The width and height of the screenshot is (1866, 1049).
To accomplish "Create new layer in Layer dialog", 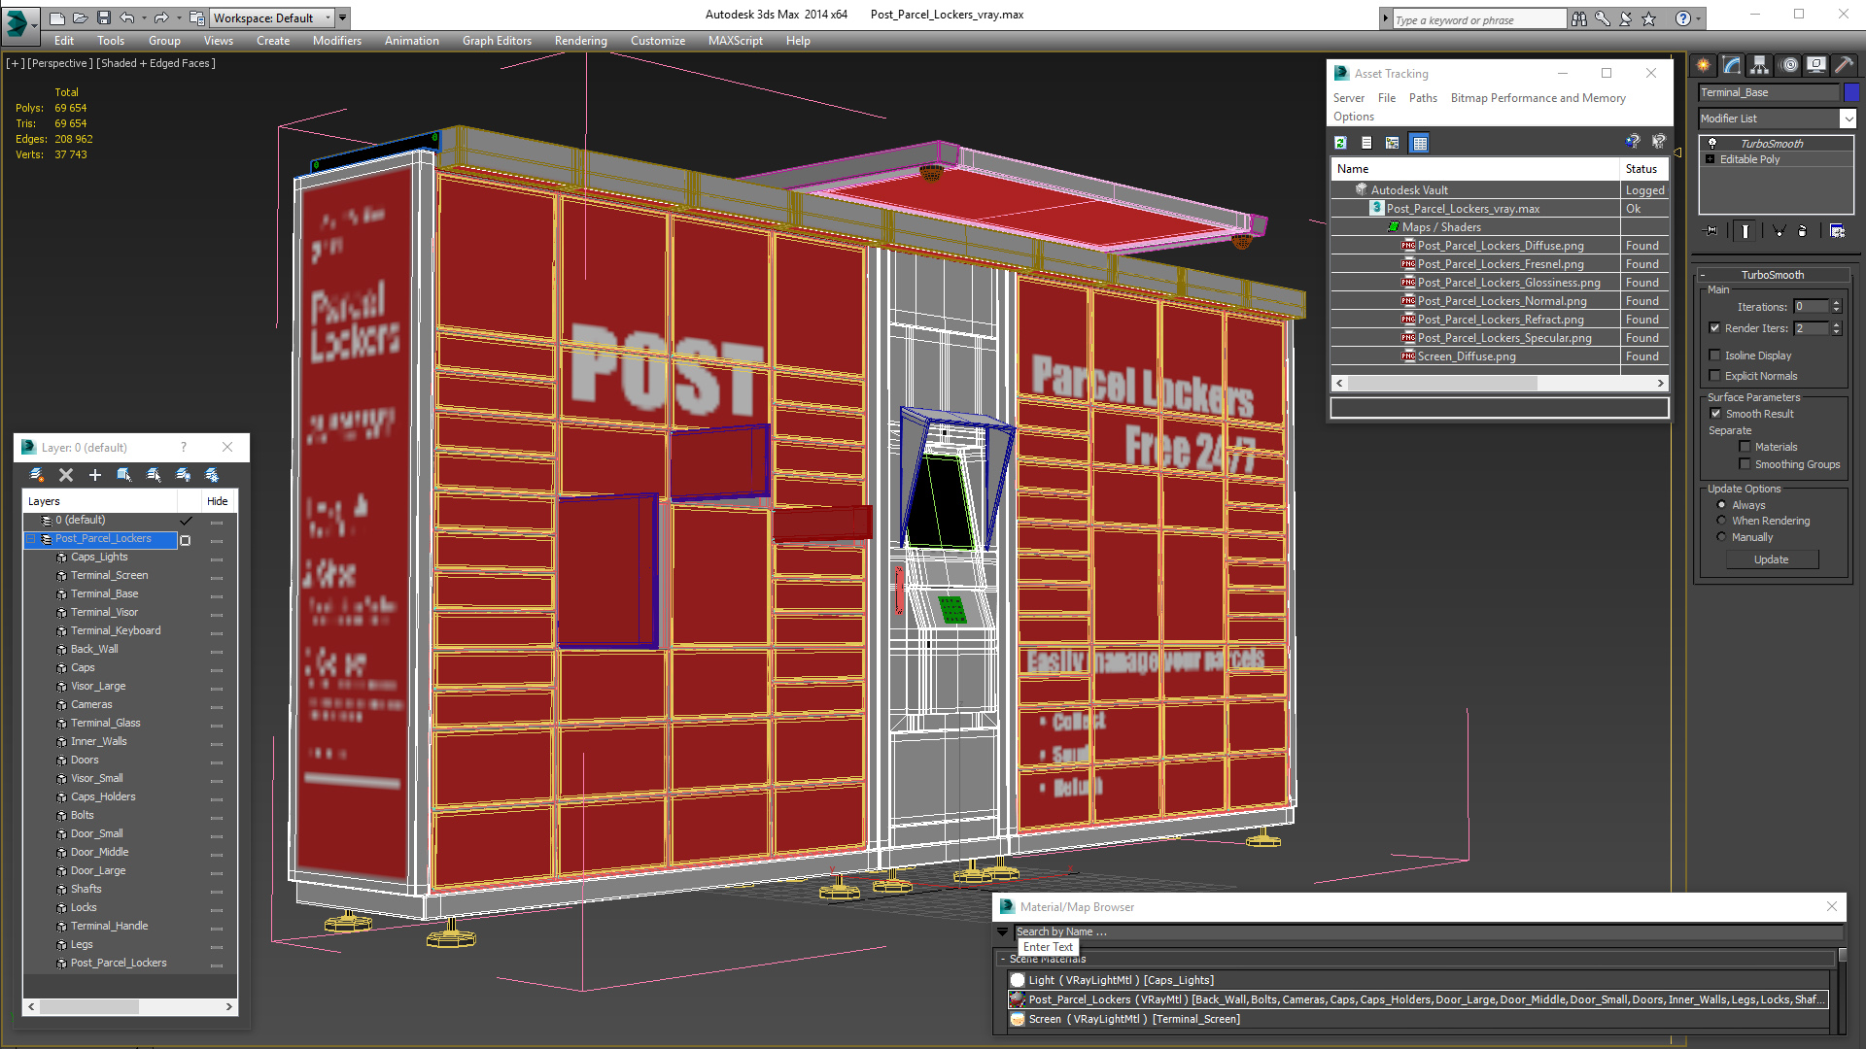I will tap(37, 475).
